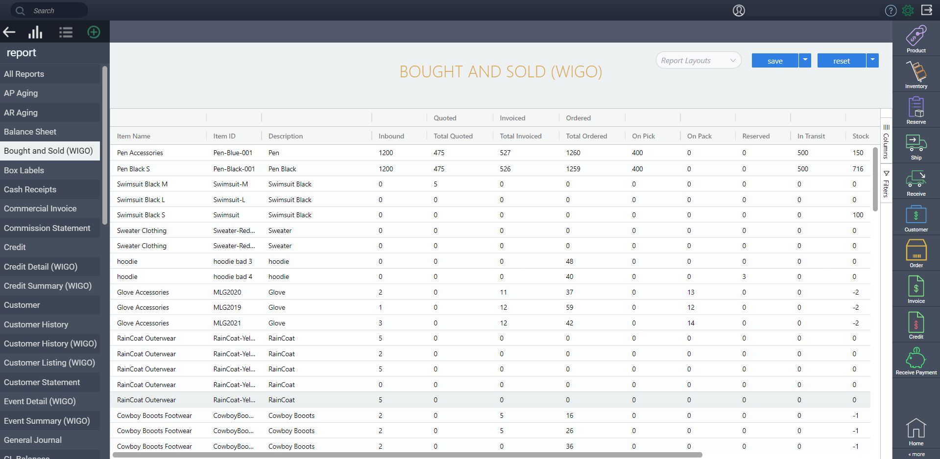
Task: Sort by the Inbound column header
Action: [391, 136]
